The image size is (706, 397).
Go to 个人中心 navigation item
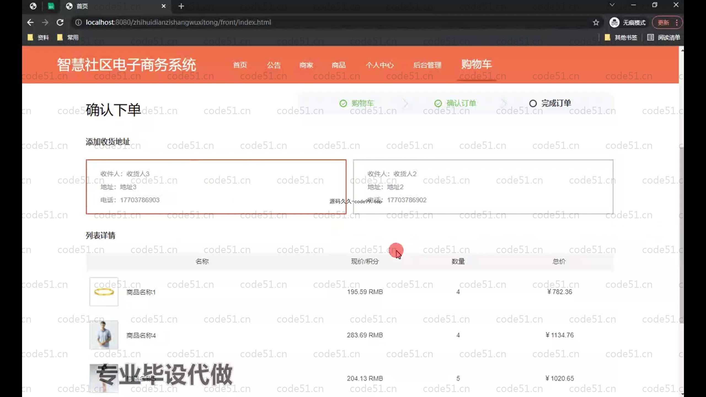(380, 65)
